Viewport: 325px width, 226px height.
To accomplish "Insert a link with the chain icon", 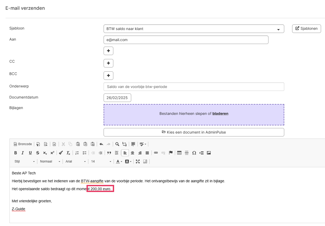I will click(x=156, y=153).
